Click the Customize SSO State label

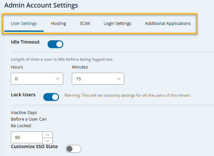(x=34, y=146)
